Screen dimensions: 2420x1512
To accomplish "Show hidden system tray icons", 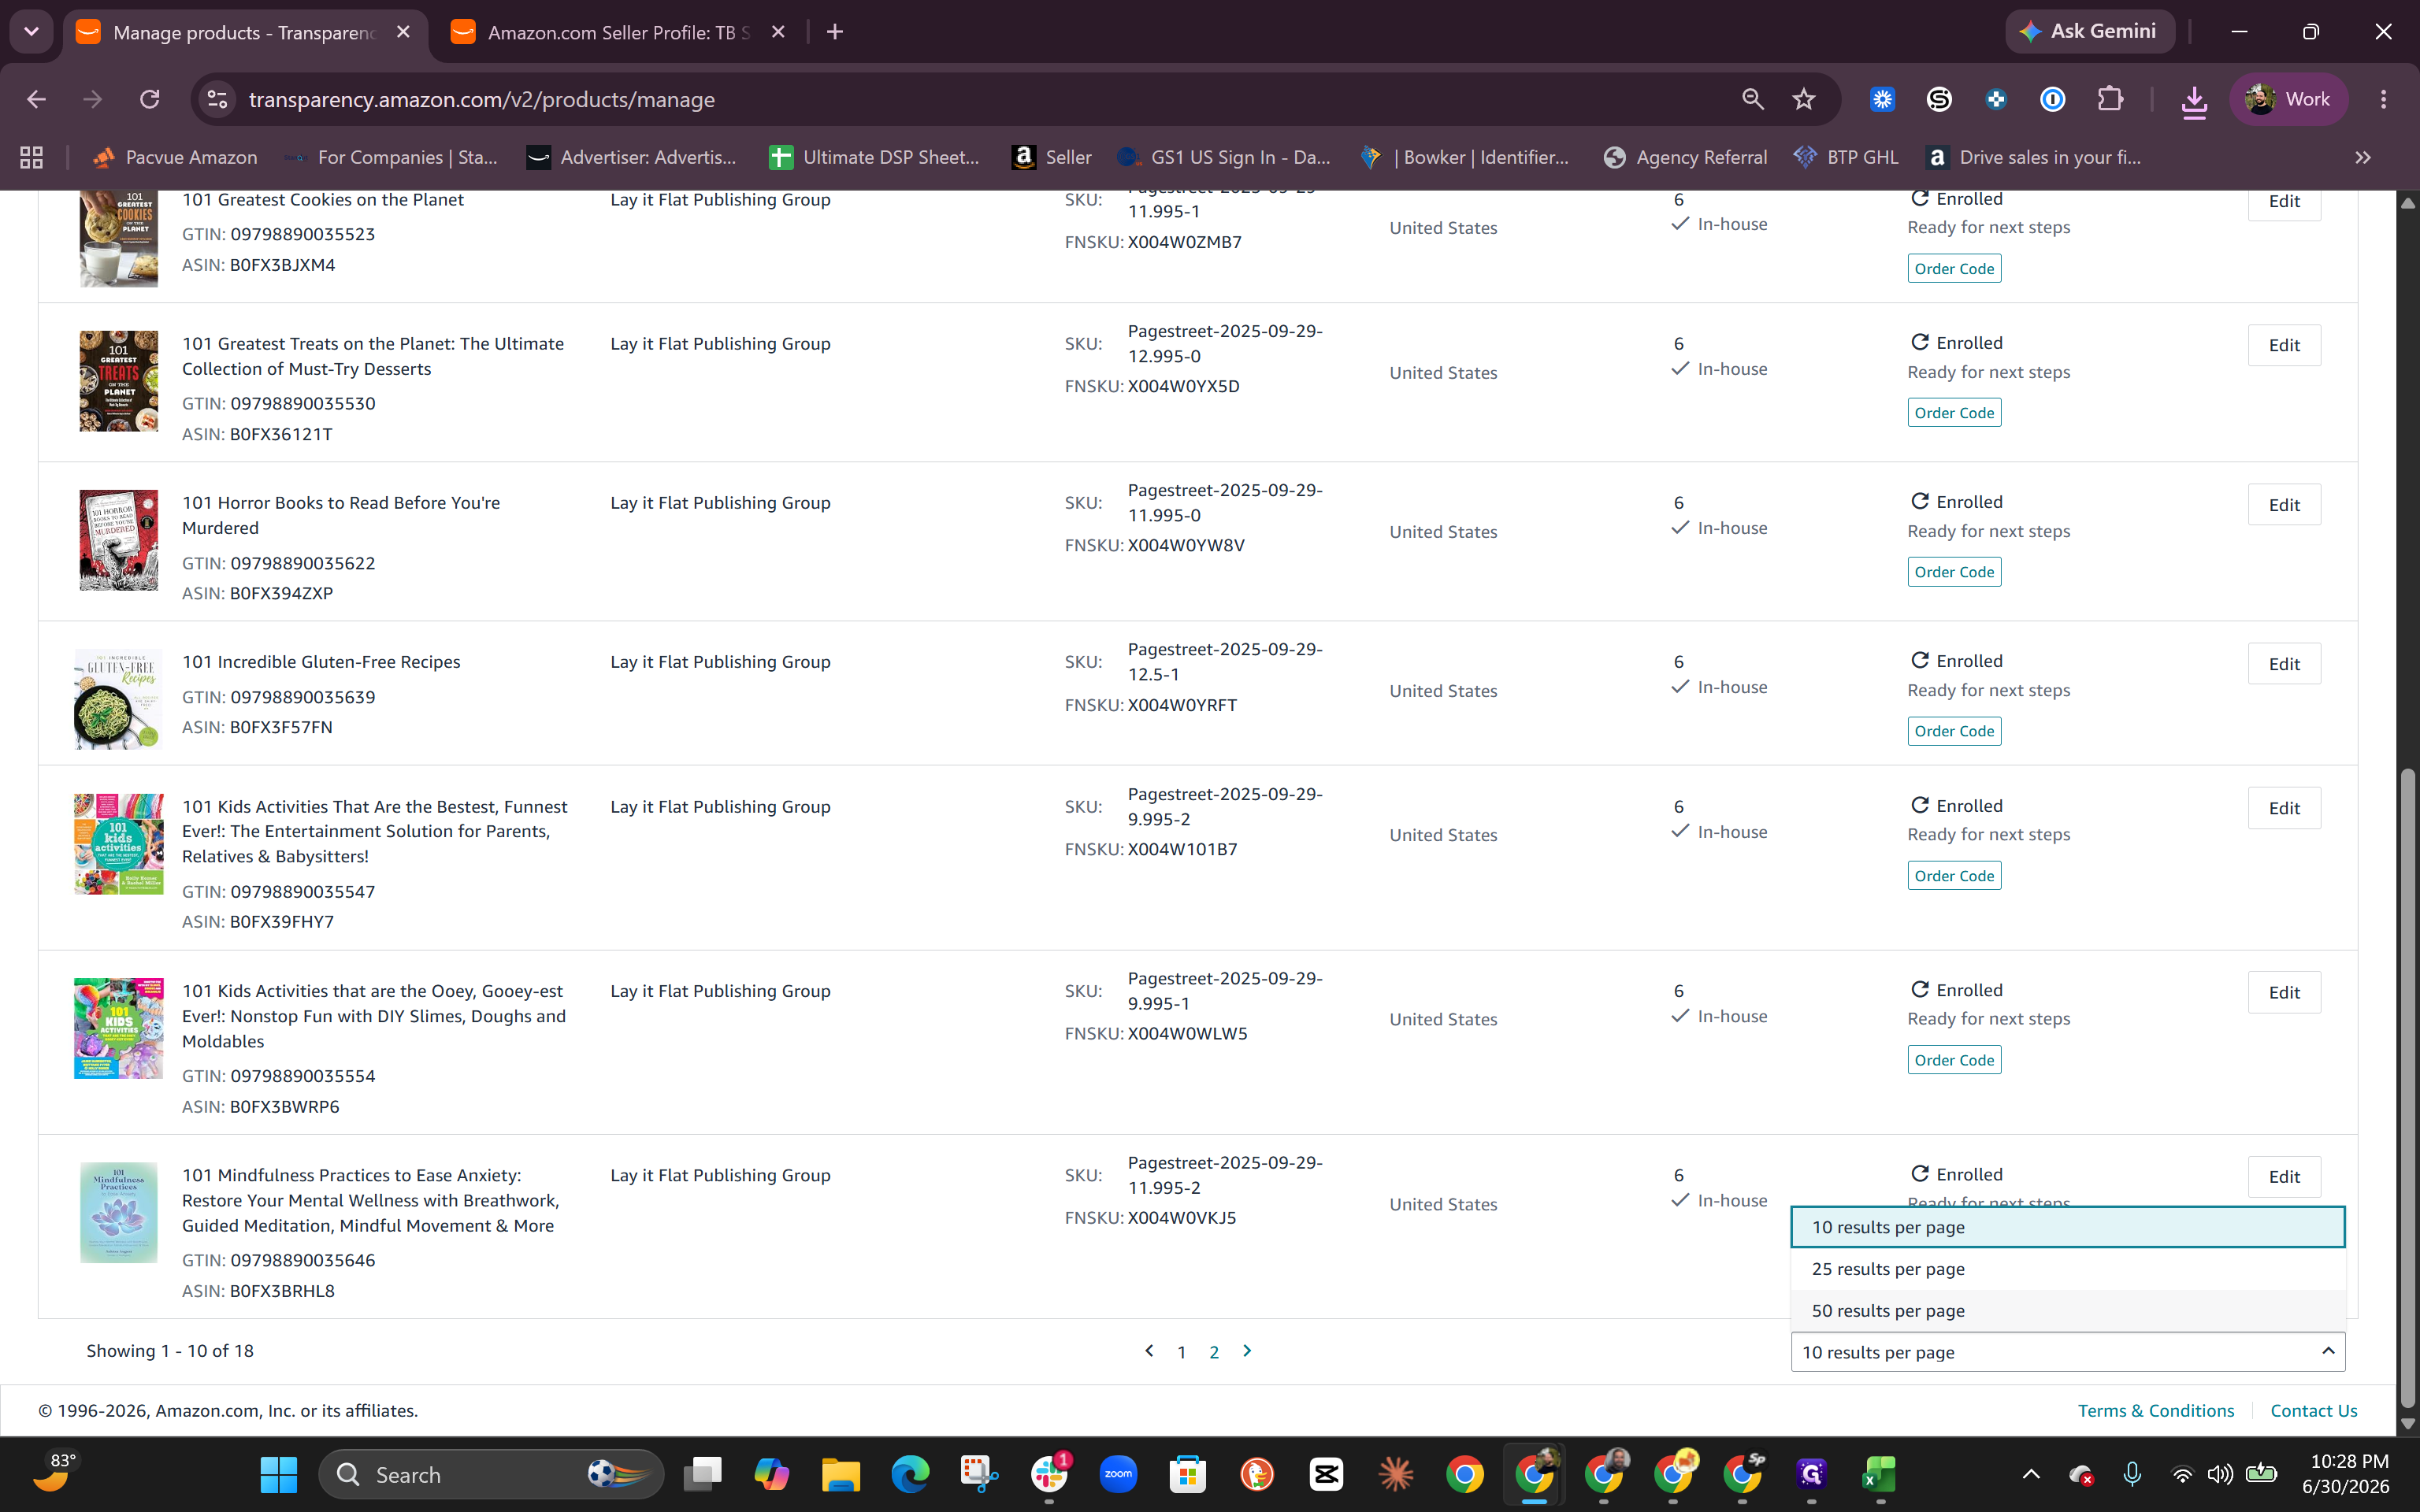I will tap(2031, 1474).
